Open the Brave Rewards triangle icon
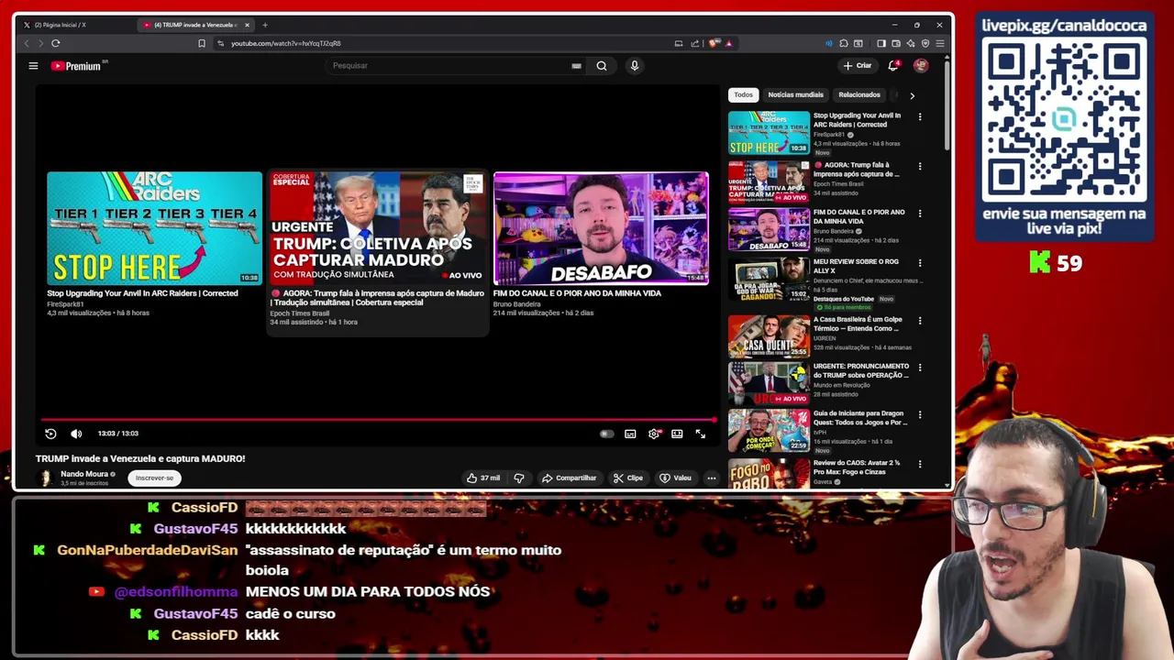1174x660 pixels. 729,43
